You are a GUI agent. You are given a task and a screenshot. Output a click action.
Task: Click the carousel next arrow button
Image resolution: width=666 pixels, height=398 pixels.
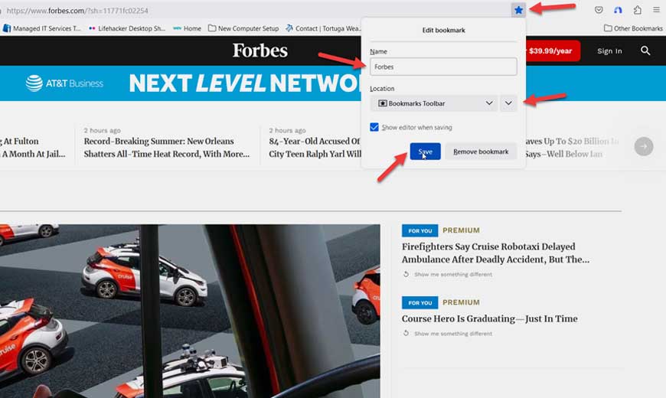pos(644,146)
